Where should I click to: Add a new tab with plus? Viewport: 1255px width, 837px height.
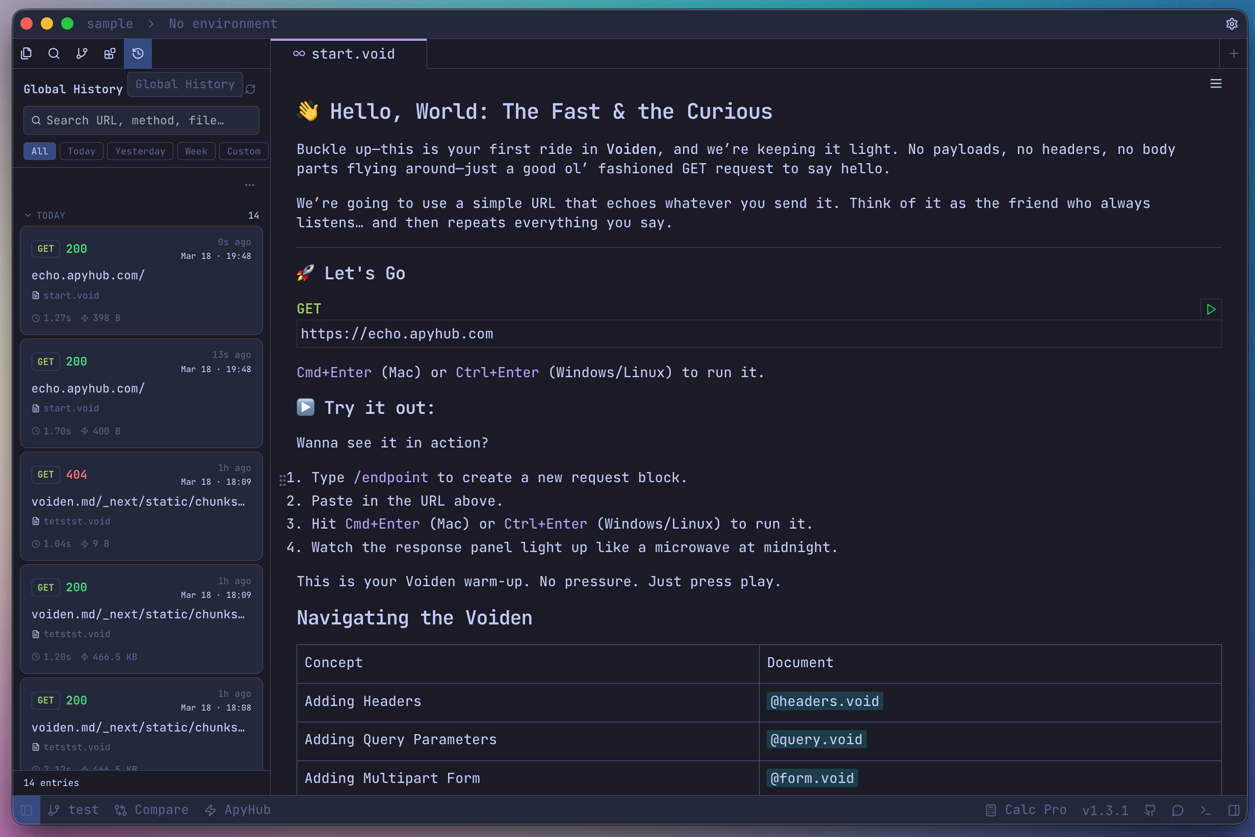[1233, 54]
